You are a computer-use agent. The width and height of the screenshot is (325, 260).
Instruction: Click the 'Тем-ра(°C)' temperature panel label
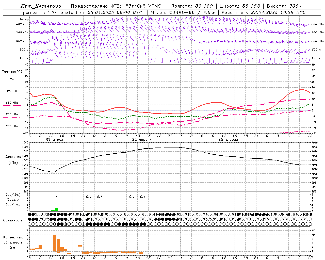point(12,72)
